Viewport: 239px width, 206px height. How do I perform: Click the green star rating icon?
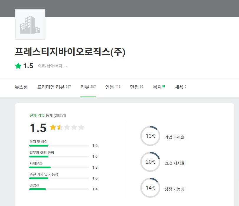point(18,66)
